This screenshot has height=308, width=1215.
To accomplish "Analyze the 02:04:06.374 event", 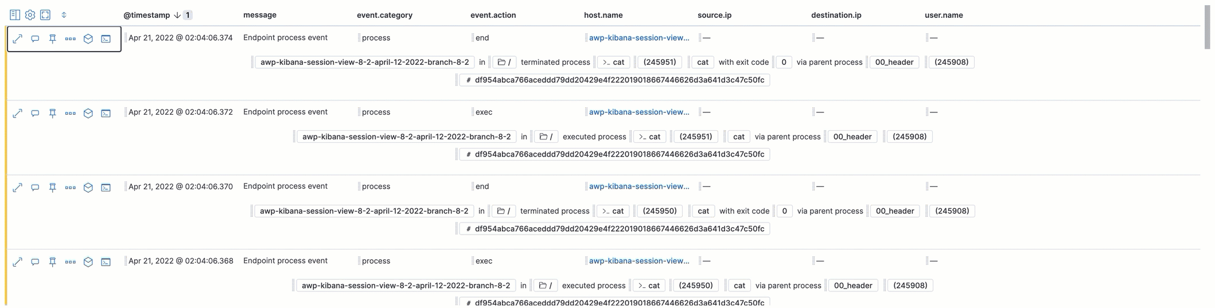I will point(88,39).
